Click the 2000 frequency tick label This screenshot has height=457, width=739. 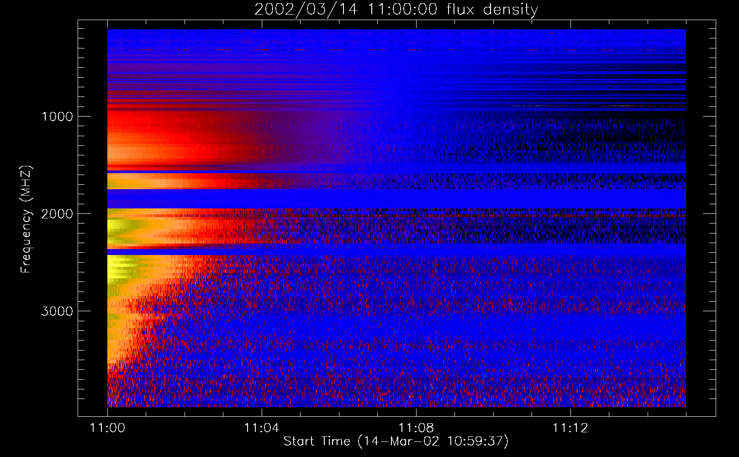pos(57,214)
